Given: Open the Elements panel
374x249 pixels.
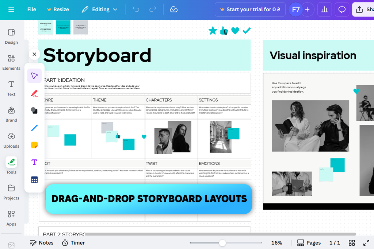Looking at the screenshot, I should tap(11, 62).
